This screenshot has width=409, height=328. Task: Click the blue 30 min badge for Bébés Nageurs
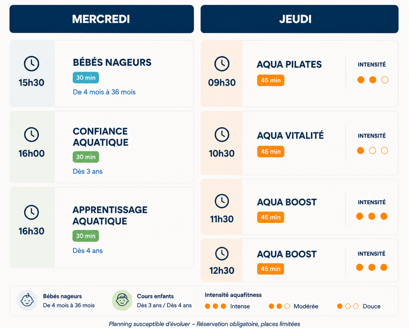pos(86,78)
